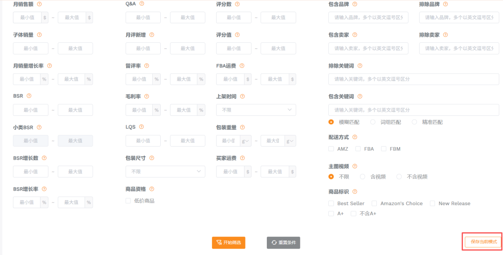Enable the 低价商品 checkbox
The height and width of the screenshot is (255, 503).
(x=129, y=201)
